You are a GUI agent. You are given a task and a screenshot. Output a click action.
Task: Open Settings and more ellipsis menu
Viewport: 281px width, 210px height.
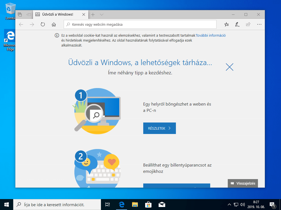[259, 24]
